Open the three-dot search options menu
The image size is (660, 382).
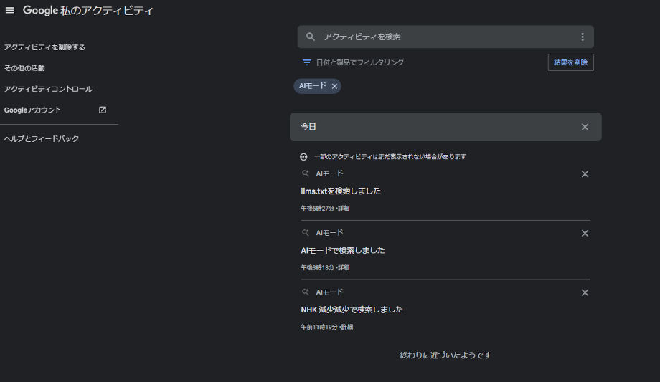pyautogui.click(x=582, y=37)
